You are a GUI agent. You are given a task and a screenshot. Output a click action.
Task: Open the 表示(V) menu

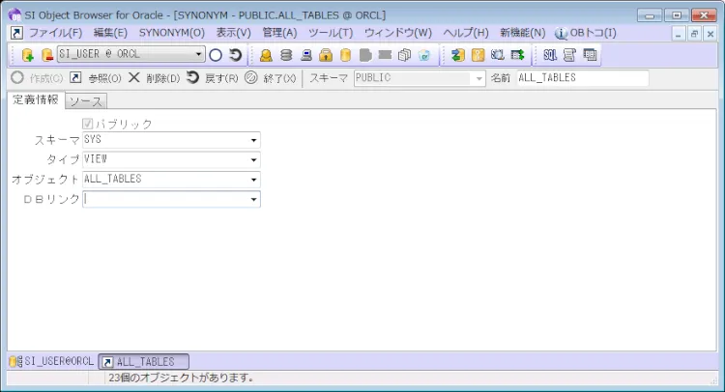pyautogui.click(x=234, y=33)
